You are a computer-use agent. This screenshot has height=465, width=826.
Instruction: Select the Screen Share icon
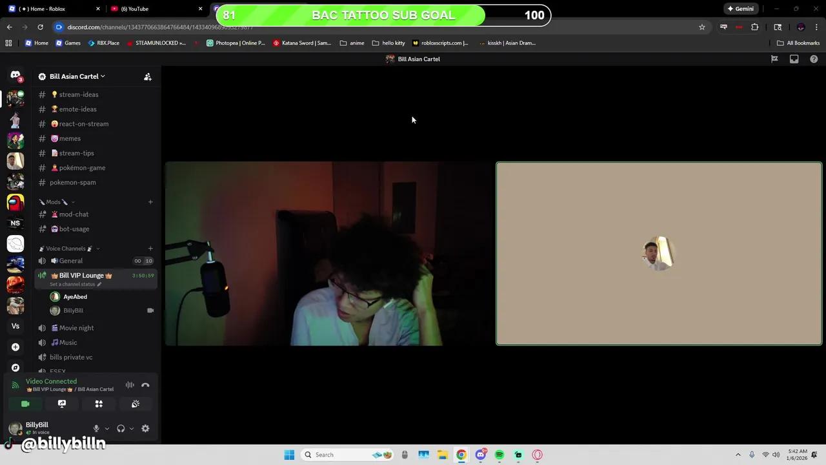(61, 404)
